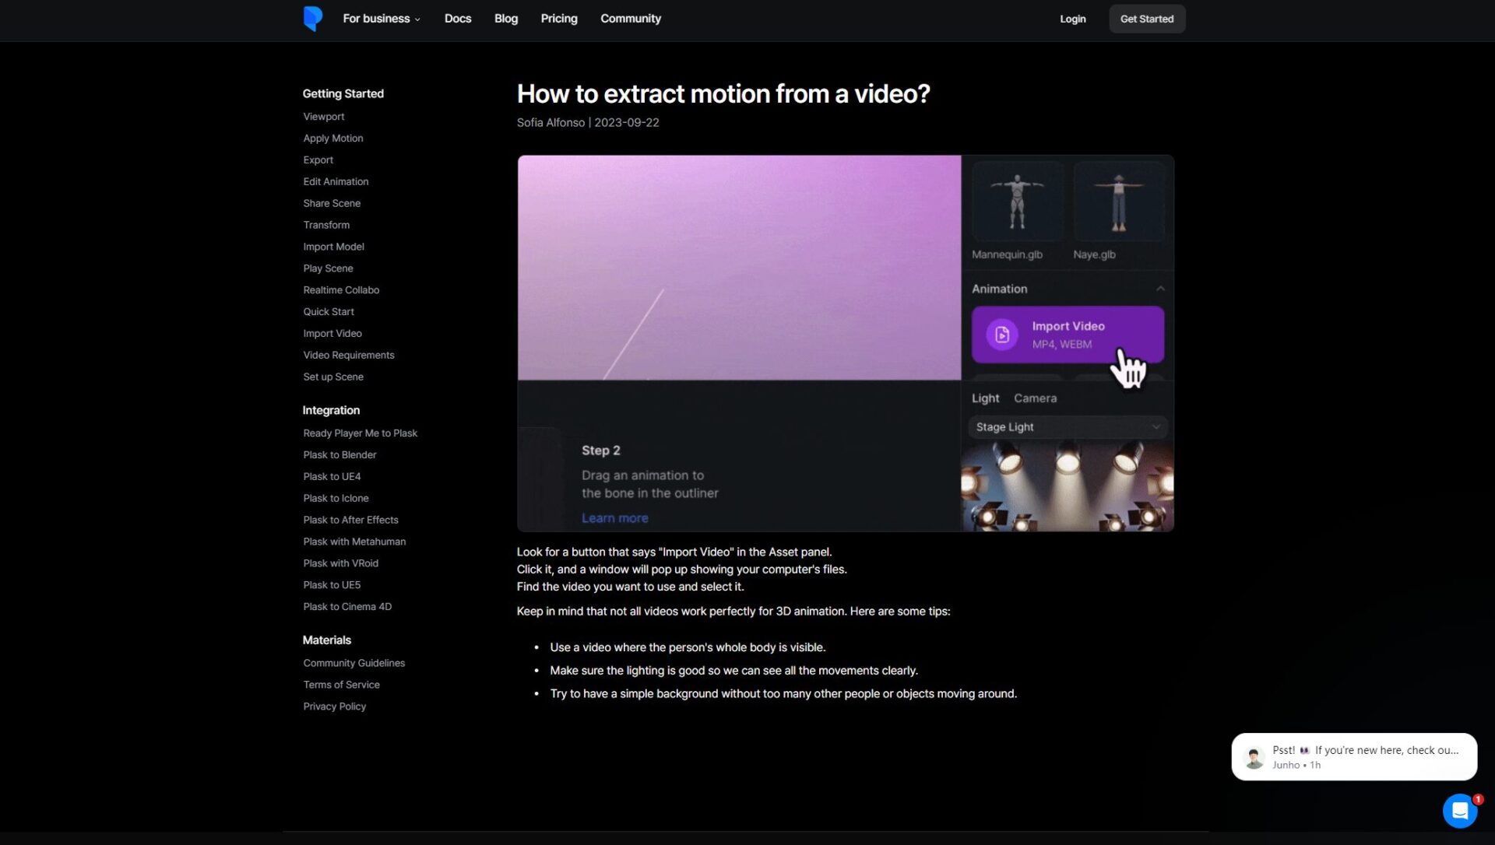Open Plask to Blender guide
Viewport: 1495px width, 845px height.
click(339, 454)
